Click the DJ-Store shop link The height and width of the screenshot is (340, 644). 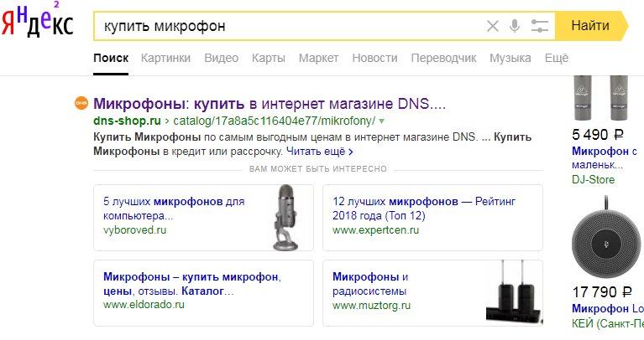coord(593,179)
